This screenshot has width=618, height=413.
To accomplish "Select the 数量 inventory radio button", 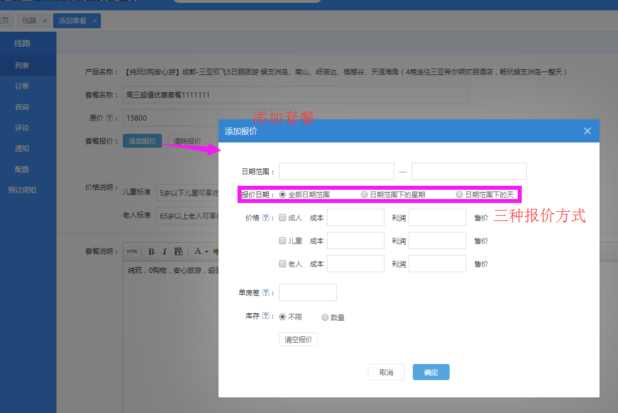I will 325,317.
